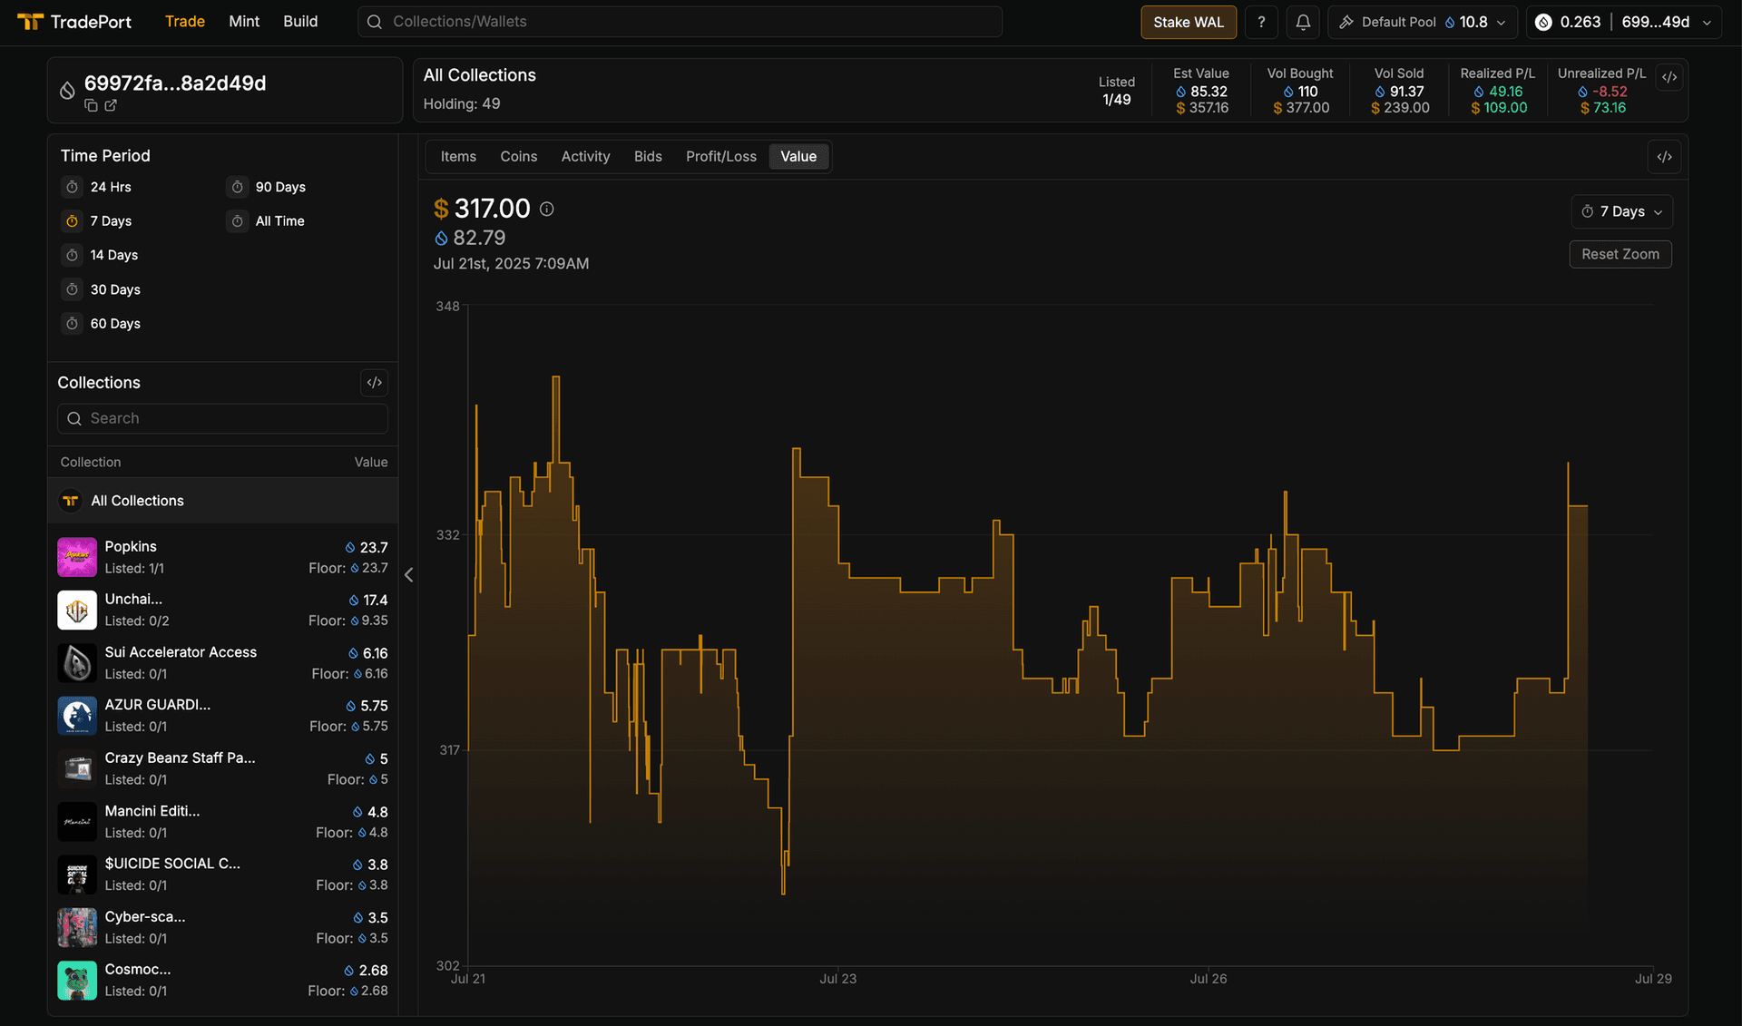Click the Stake WAL button
This screenshot has width=1742, height=1026.
point(1188,21)
